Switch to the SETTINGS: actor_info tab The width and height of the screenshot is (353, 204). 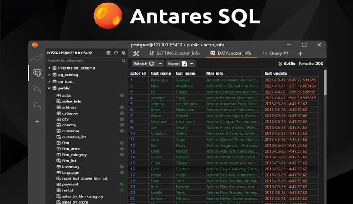point(174,54)
